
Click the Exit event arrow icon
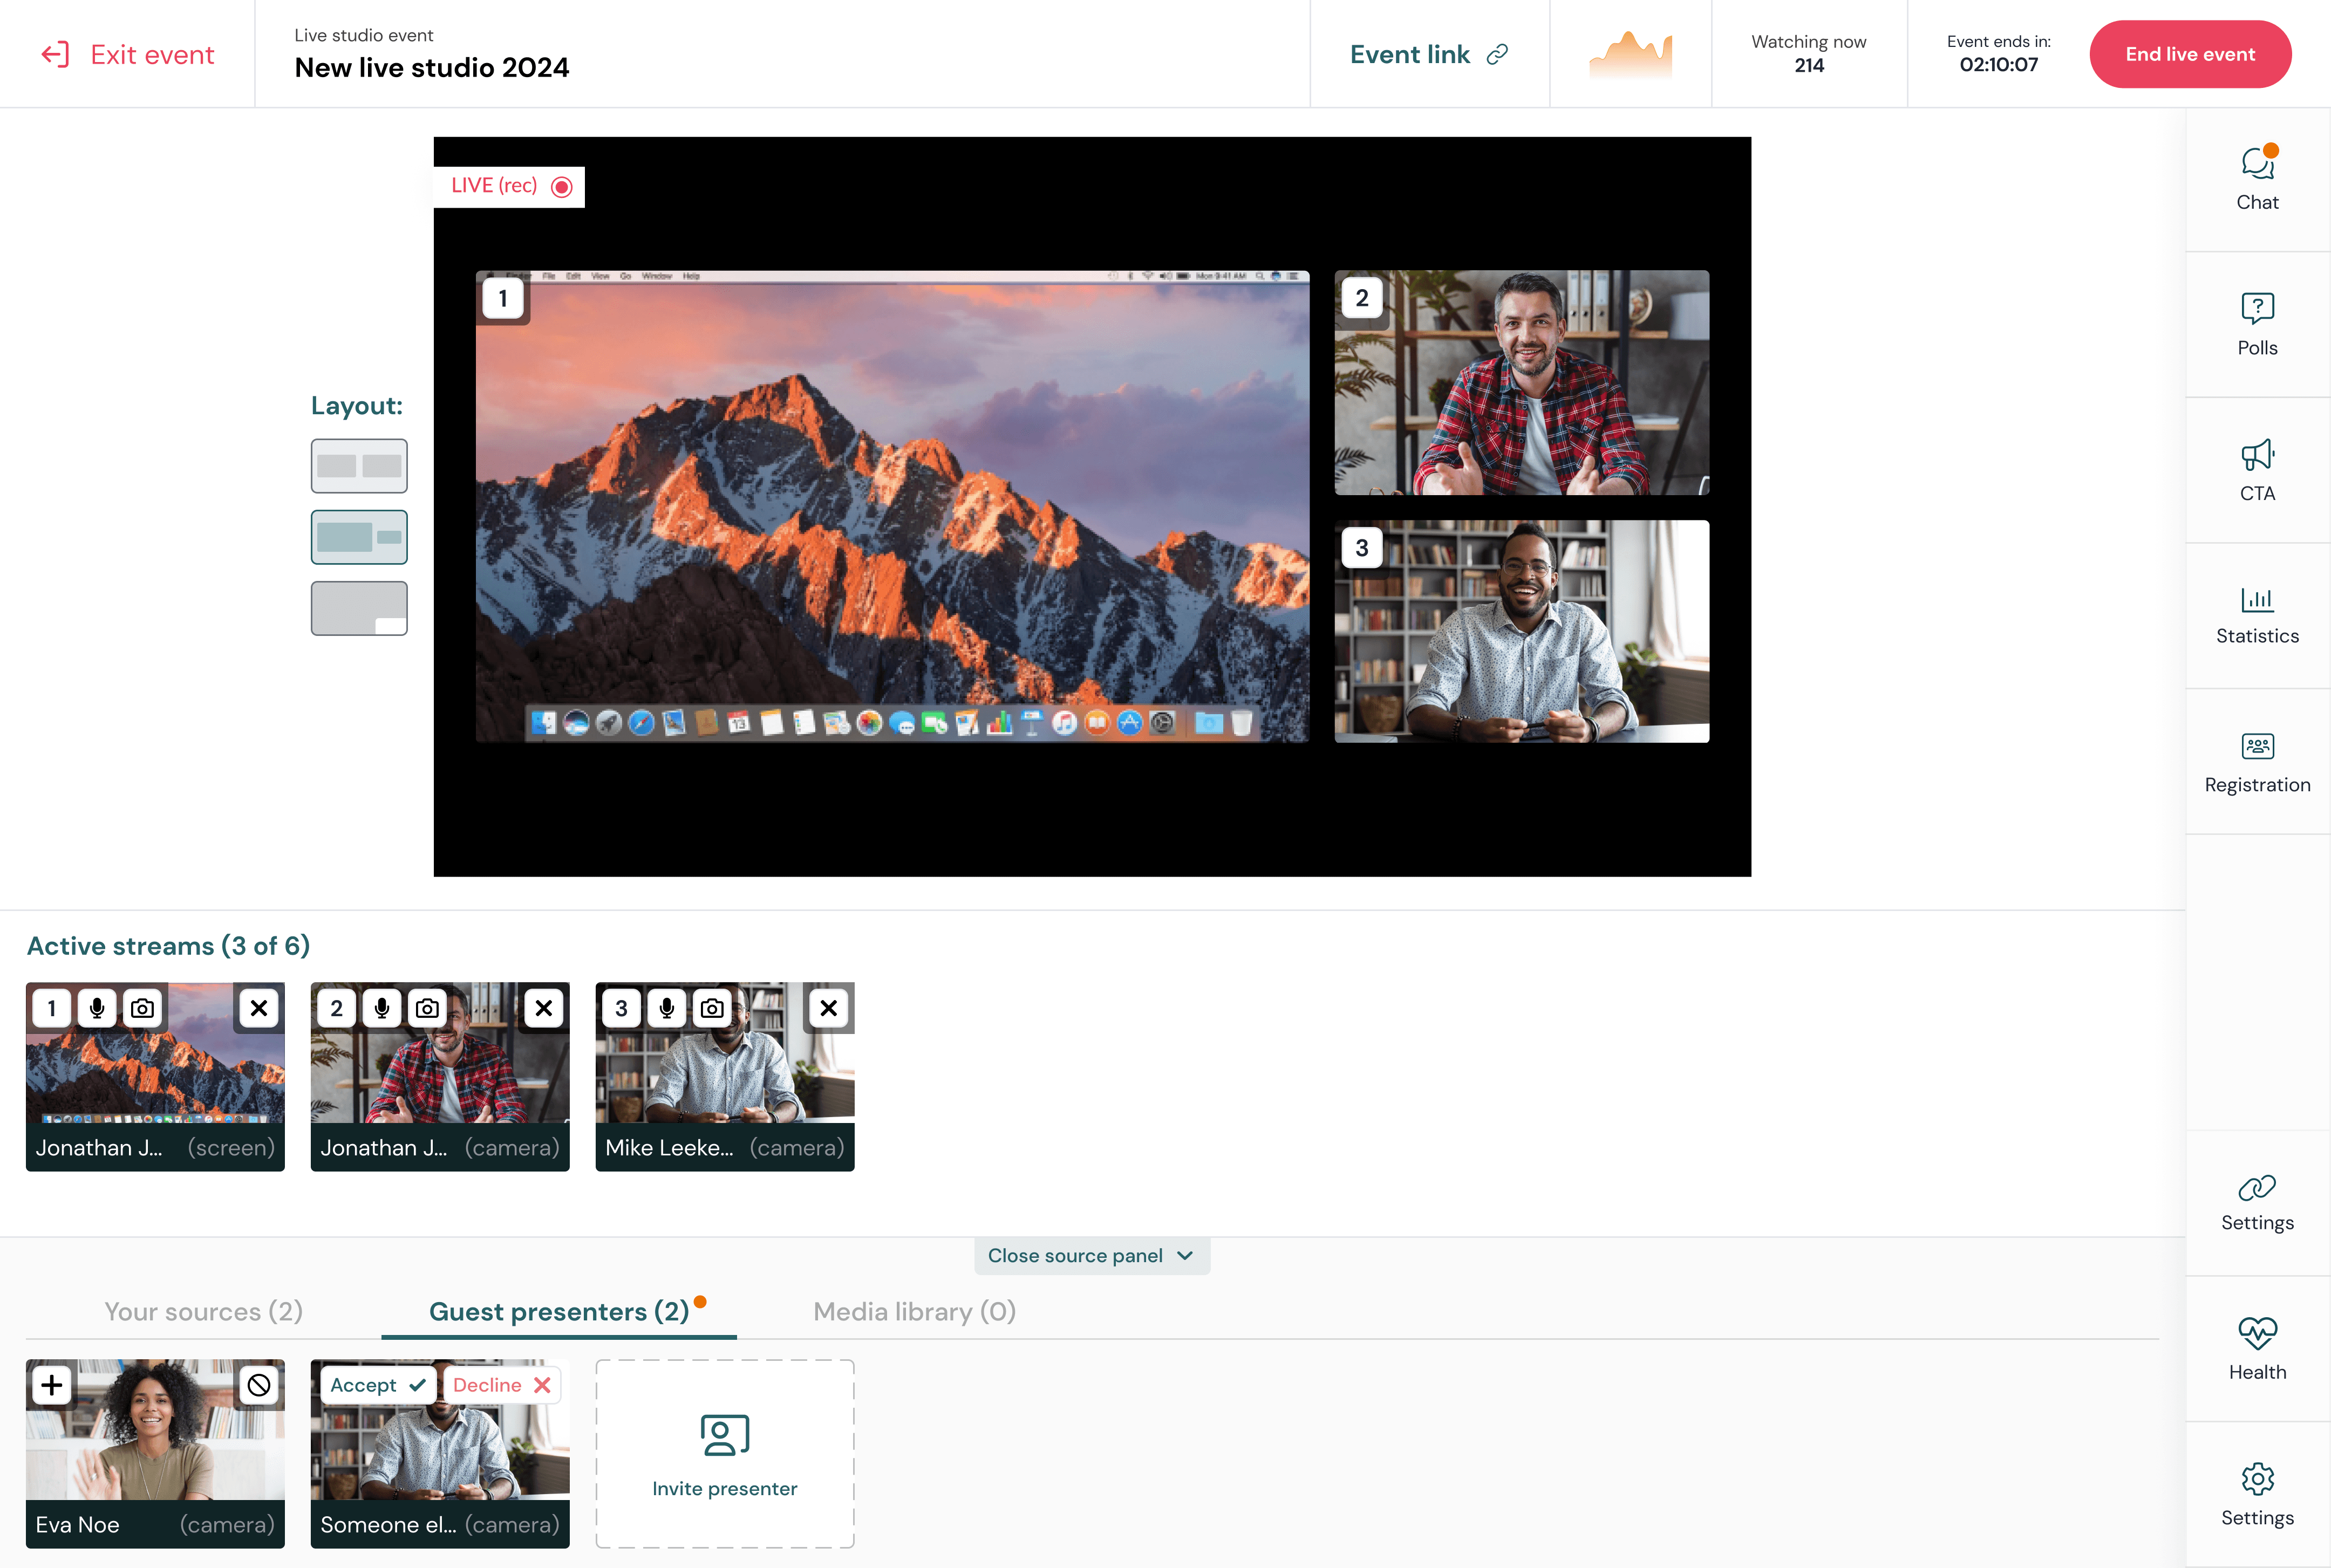tap(55, 54)
